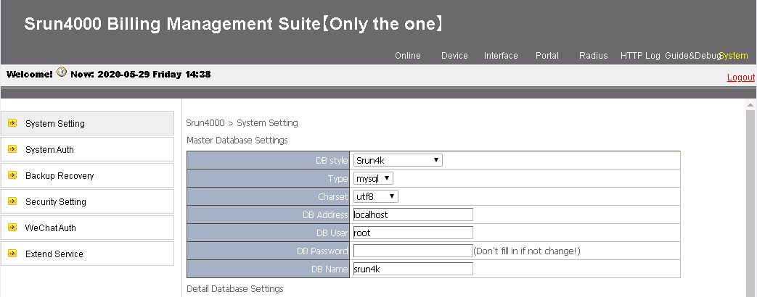Click the "Charset" label cell
The height and width of the screenshot is (297, 757).
tap(268, 196)
